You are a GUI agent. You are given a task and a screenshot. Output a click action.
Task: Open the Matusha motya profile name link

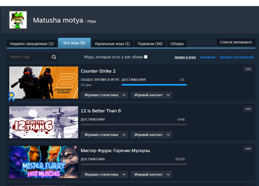pyautogui.click(x=58, y=20)
